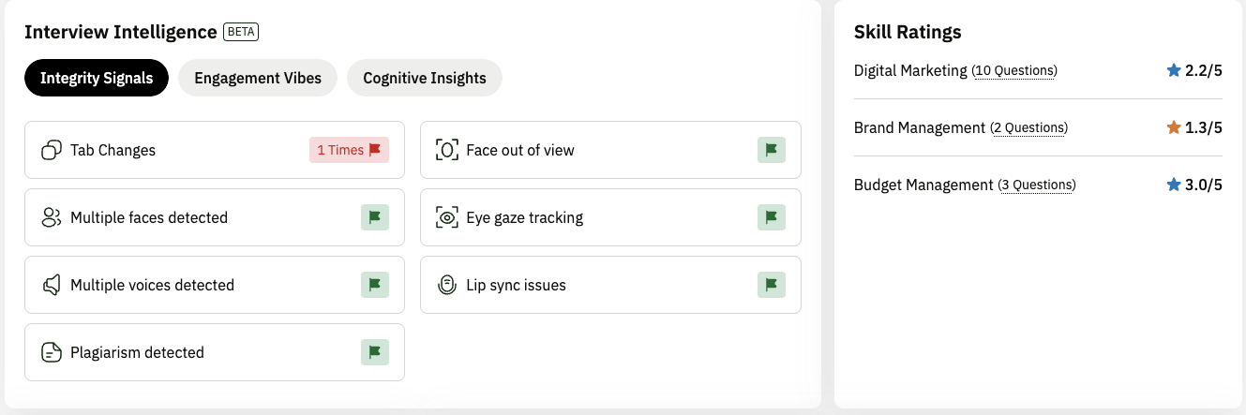
Task: Click the BETA badge beside Interview Intelligence
Action: 241,32
